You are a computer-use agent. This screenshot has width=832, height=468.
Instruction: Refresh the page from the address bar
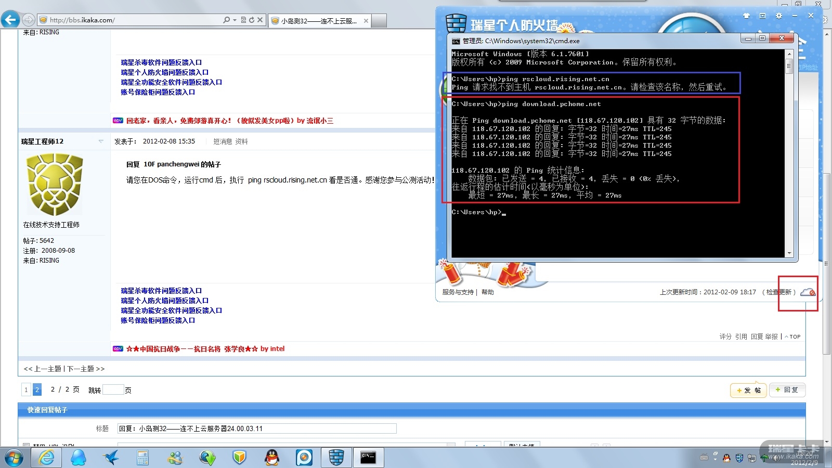point(252,20)
